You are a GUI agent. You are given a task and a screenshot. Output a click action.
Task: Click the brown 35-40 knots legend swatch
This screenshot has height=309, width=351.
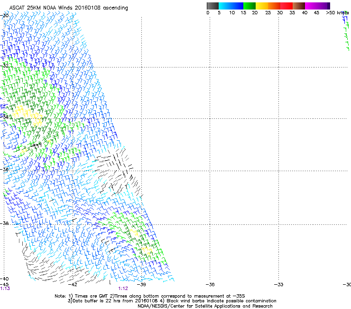coord(299,6)
